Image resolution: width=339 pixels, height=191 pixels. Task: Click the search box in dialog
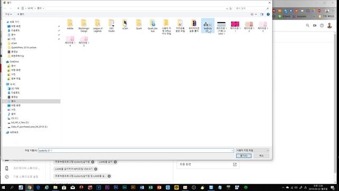(252, 8)
